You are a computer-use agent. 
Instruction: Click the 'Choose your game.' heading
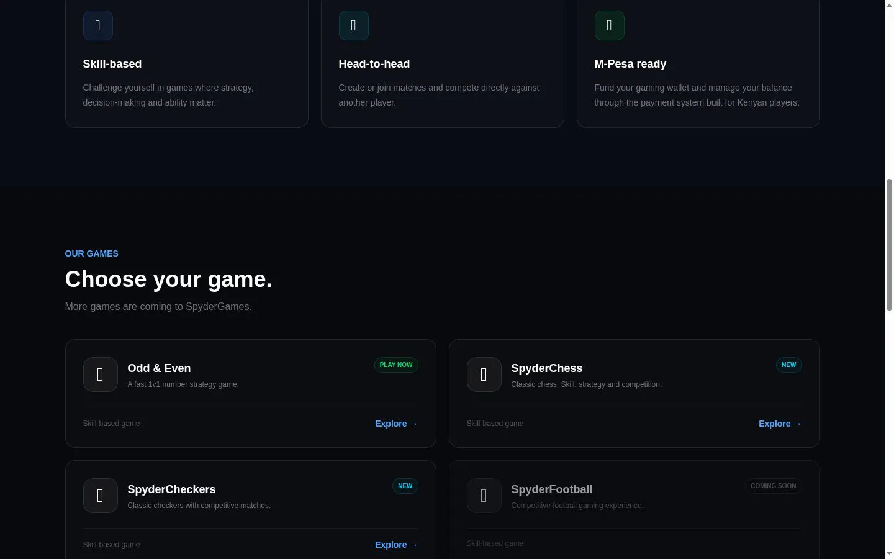coord(168,279)
